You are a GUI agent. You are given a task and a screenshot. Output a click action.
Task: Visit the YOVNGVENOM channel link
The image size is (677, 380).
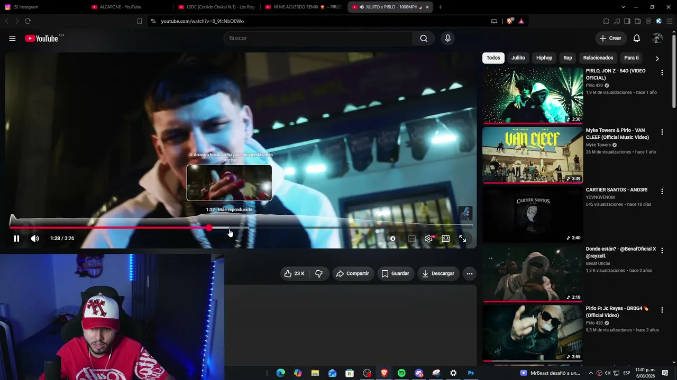click(600, 197)
